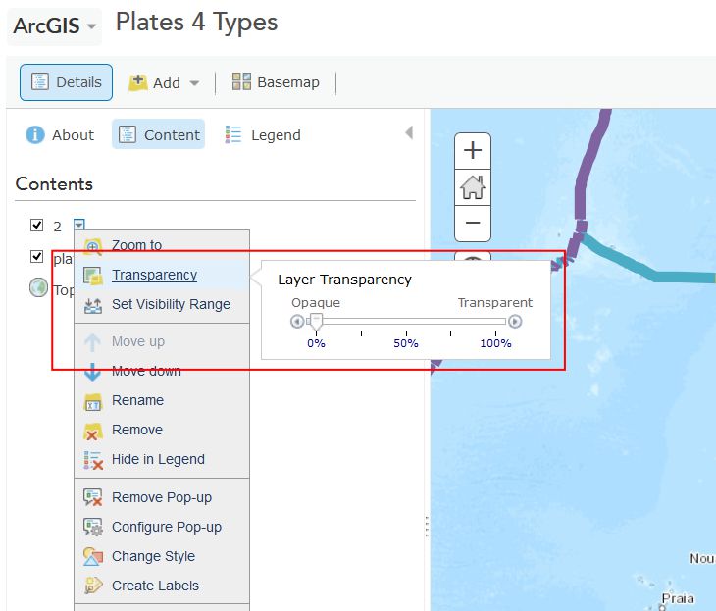
Task: Click the panel resize grip dots
Action: click(x=427, y=527)
